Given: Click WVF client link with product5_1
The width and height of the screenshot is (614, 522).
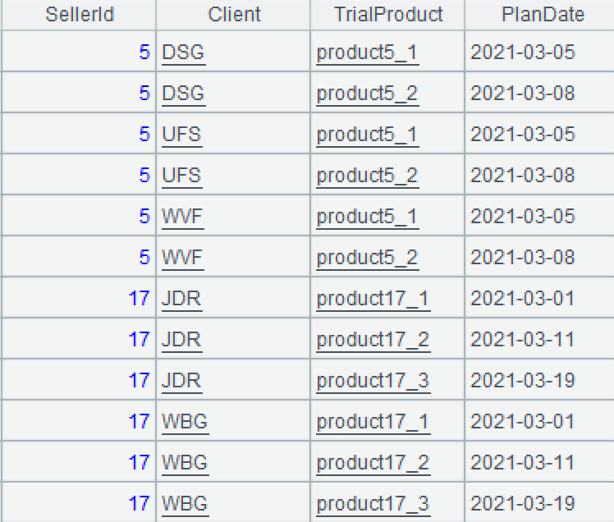Looking at the screenshot, I should tap(182, 217).
